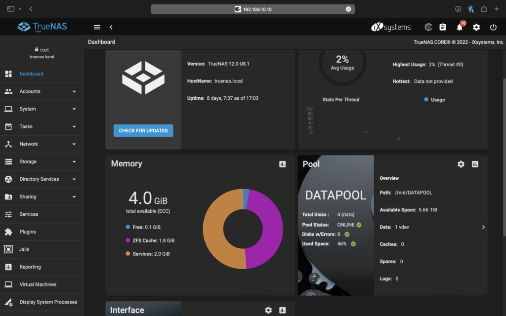506x316 pixels.
Task: Click the ZFS Cache purple legend dot
Action: pyautogui.click(x=128, y=240)
